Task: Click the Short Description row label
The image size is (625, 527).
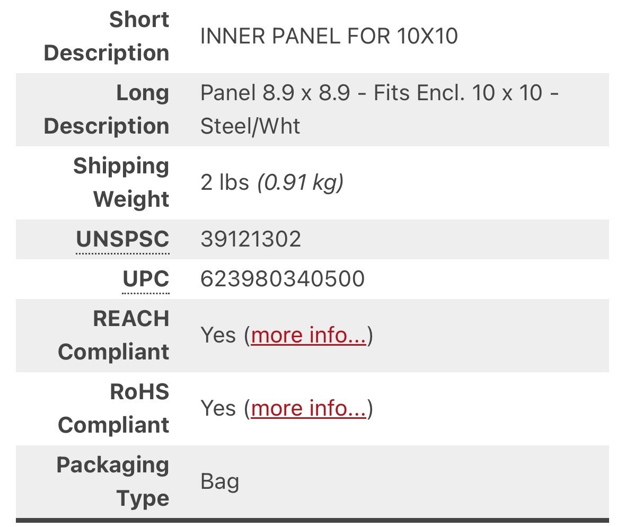Action: coord(107,36)
